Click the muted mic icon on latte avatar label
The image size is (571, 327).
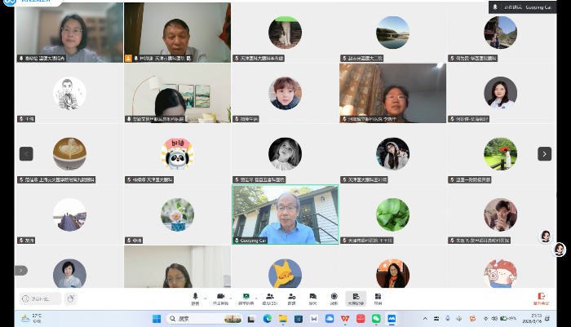pyautogui.click(x=21, y=179)
